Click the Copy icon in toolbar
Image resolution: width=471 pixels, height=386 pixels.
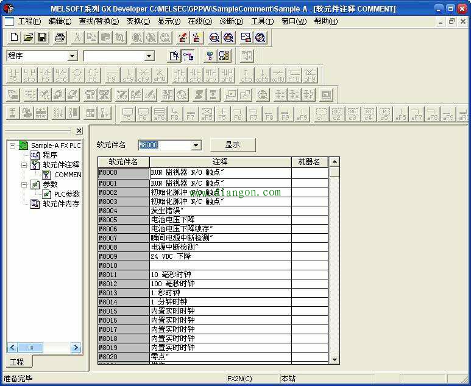pos(91,38)
